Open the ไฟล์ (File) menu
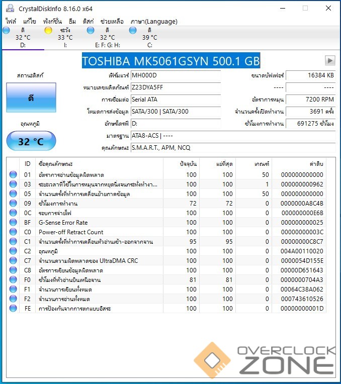This screenshot has height=384, width=341. click(x=11, y=21)
